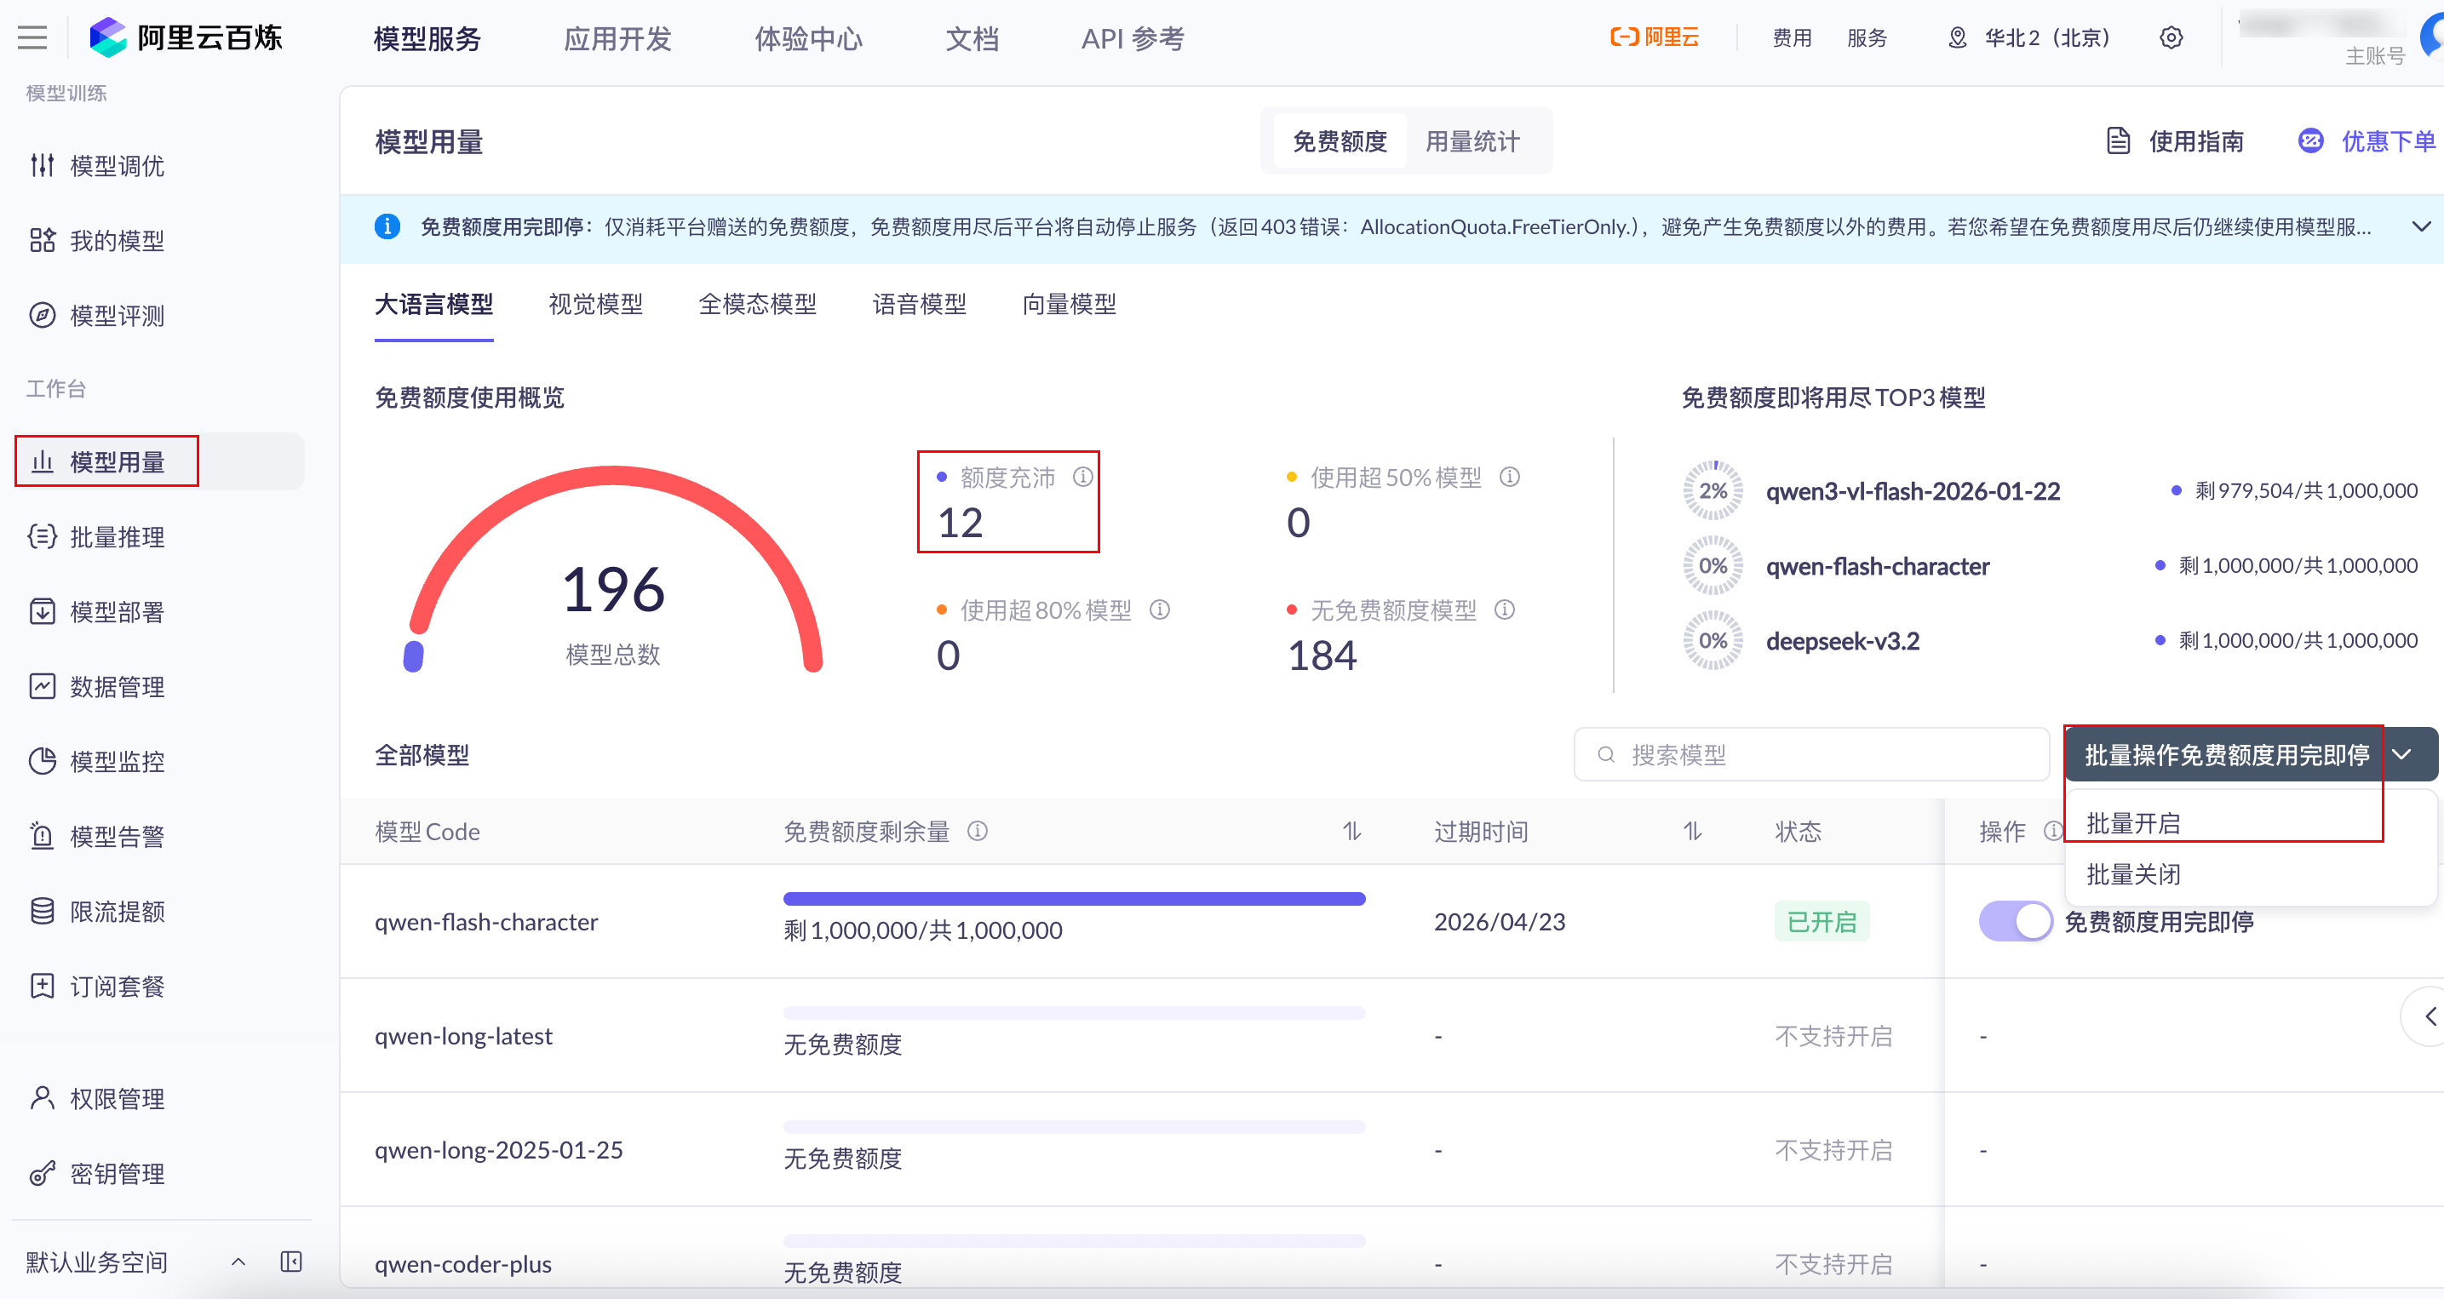Click the 模型监控 pie chart icon
2444x1299 pixels.
(43, 761)
